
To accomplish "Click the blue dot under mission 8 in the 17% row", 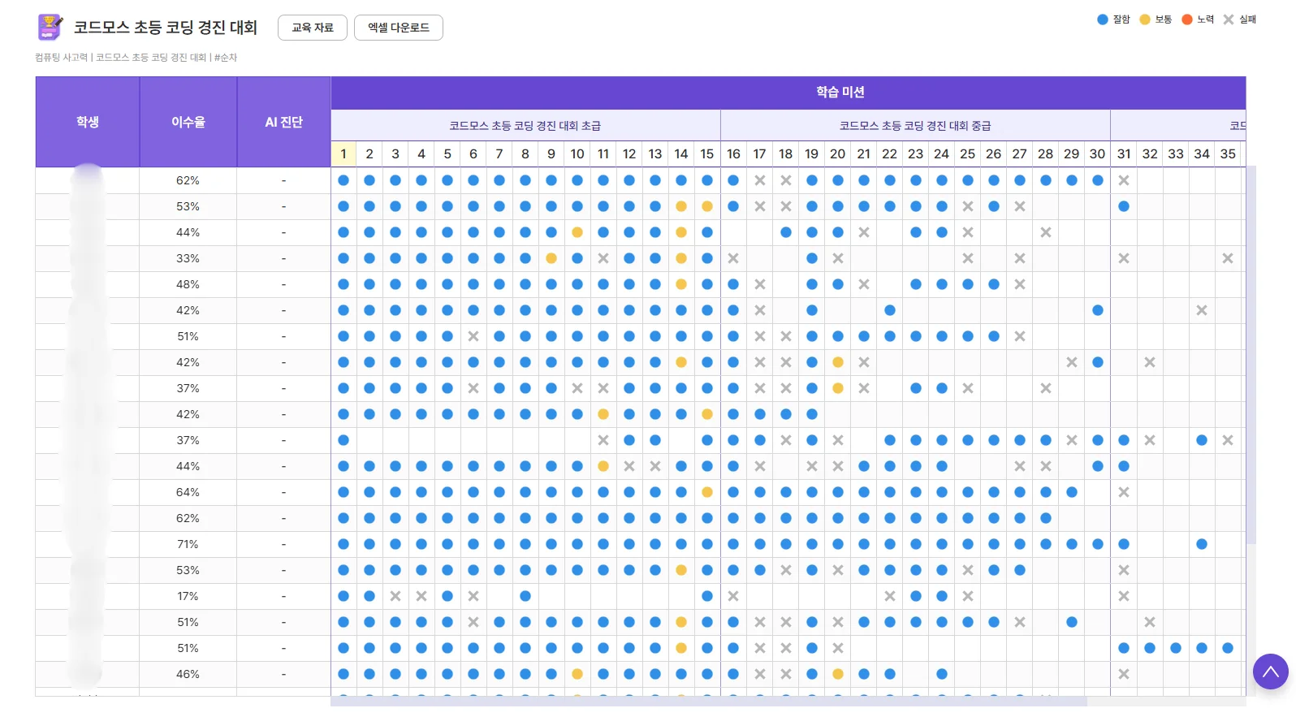I will [525, 596].
